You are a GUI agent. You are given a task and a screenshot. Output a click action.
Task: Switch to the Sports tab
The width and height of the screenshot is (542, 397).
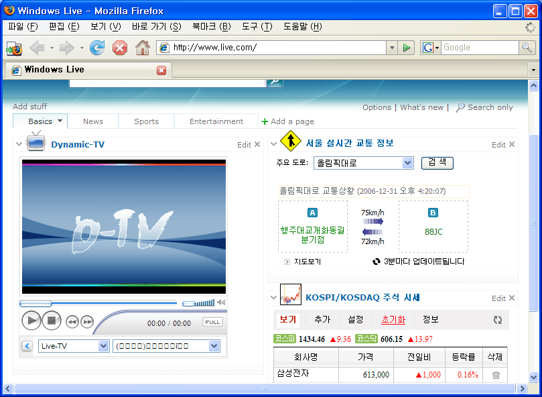[x=146, y=121]
